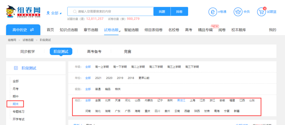285x125 pixels.
Task: Open 知识点选题 in the navigation
Action: tap(69, 30)
